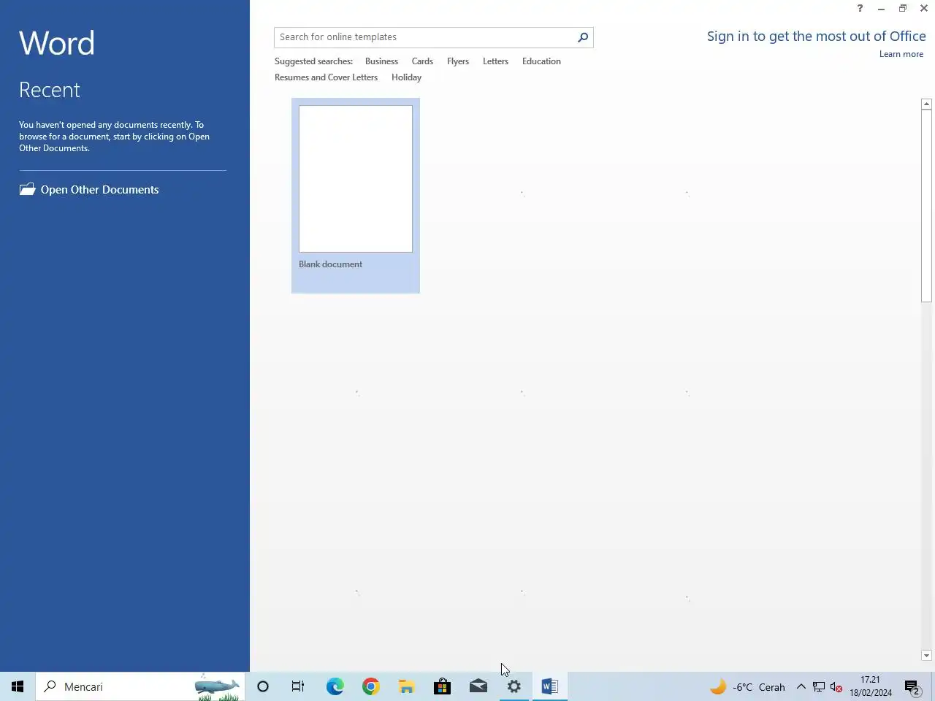Click the clock showing 17.21
The image size is (935, 701).
point(870,680)
